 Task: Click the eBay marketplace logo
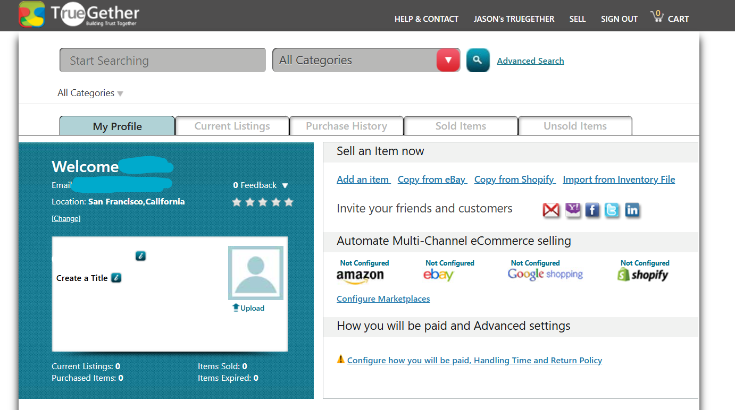point(438,275)
